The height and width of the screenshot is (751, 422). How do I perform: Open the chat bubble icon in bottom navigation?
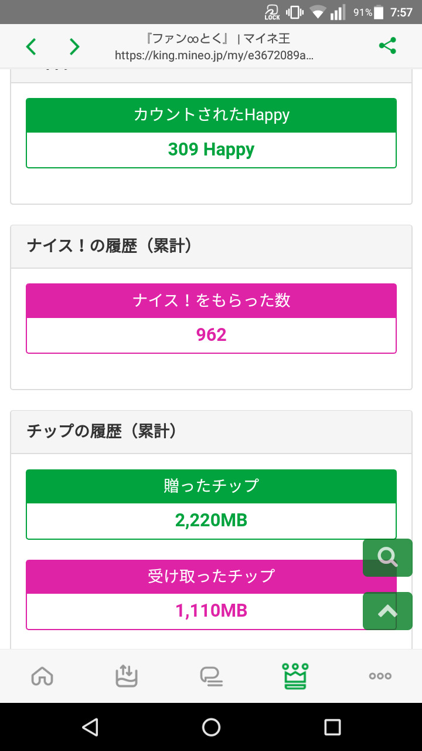click(211, 676)
